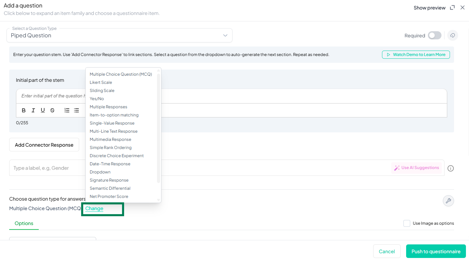
Task: Switch to the Options tab
Action: pos(24,223)
